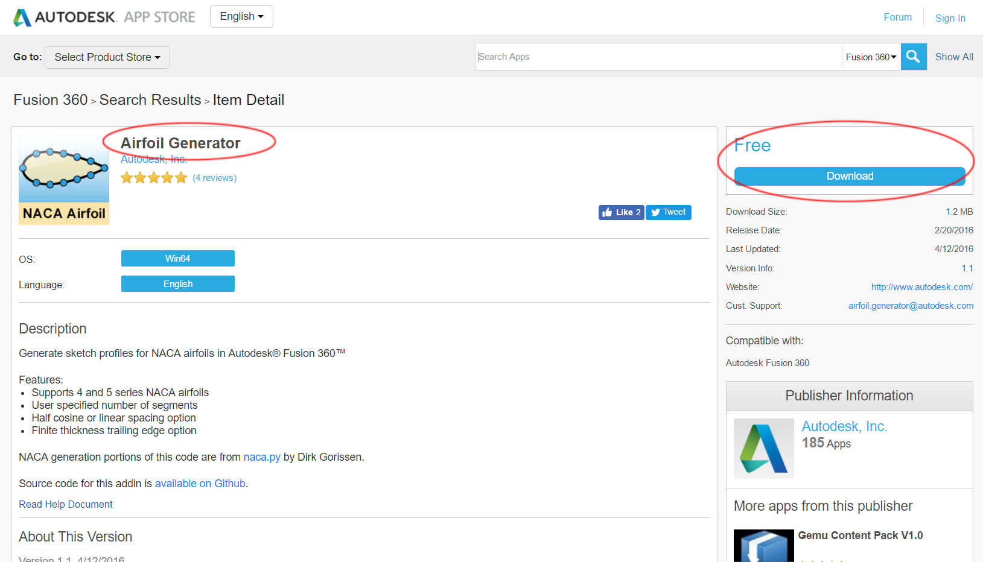The height and width of the screenshot is (562, 983).
Task: Open the English language dropdown
Action: 241,16
